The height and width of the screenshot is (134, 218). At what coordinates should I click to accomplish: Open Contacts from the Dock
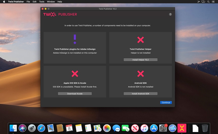click(x=60, y=128)
